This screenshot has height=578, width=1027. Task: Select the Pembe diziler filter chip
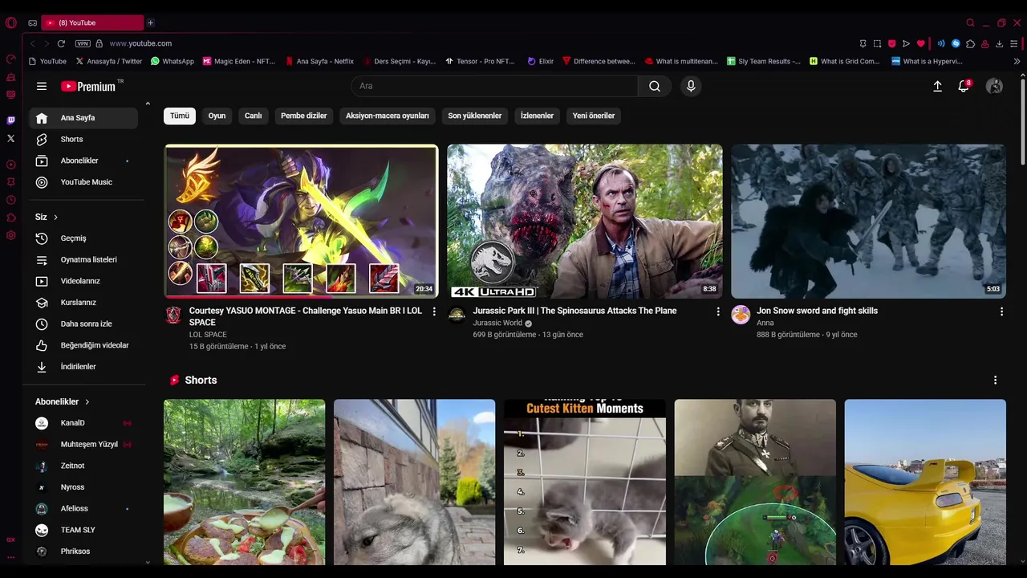pos(304,116)
